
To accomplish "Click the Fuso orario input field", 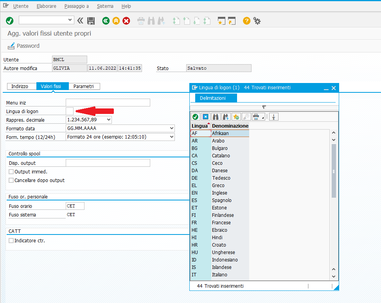I will click(75, 206).
